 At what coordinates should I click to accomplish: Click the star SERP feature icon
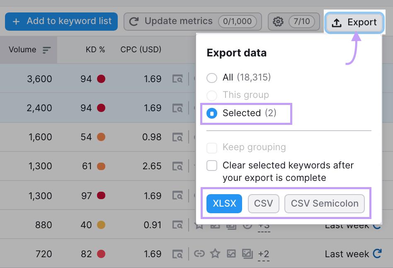pos(215,253)
